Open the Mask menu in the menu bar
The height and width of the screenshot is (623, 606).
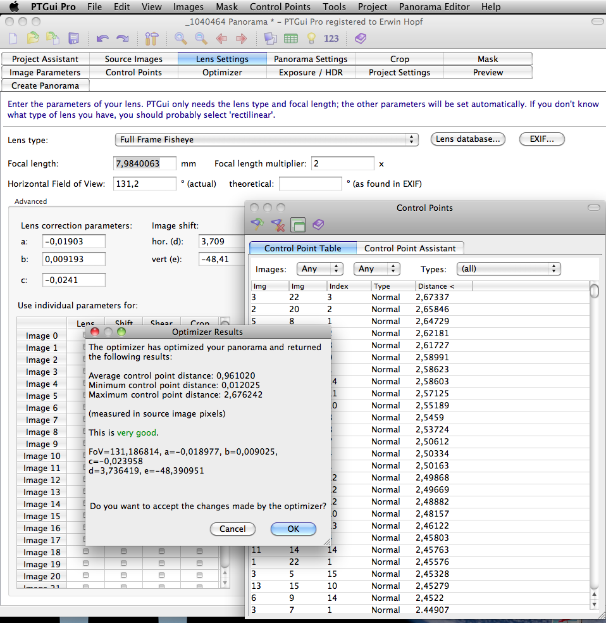tap(226, 7)
